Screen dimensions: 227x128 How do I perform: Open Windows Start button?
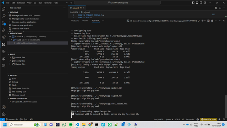coord(5,124)
